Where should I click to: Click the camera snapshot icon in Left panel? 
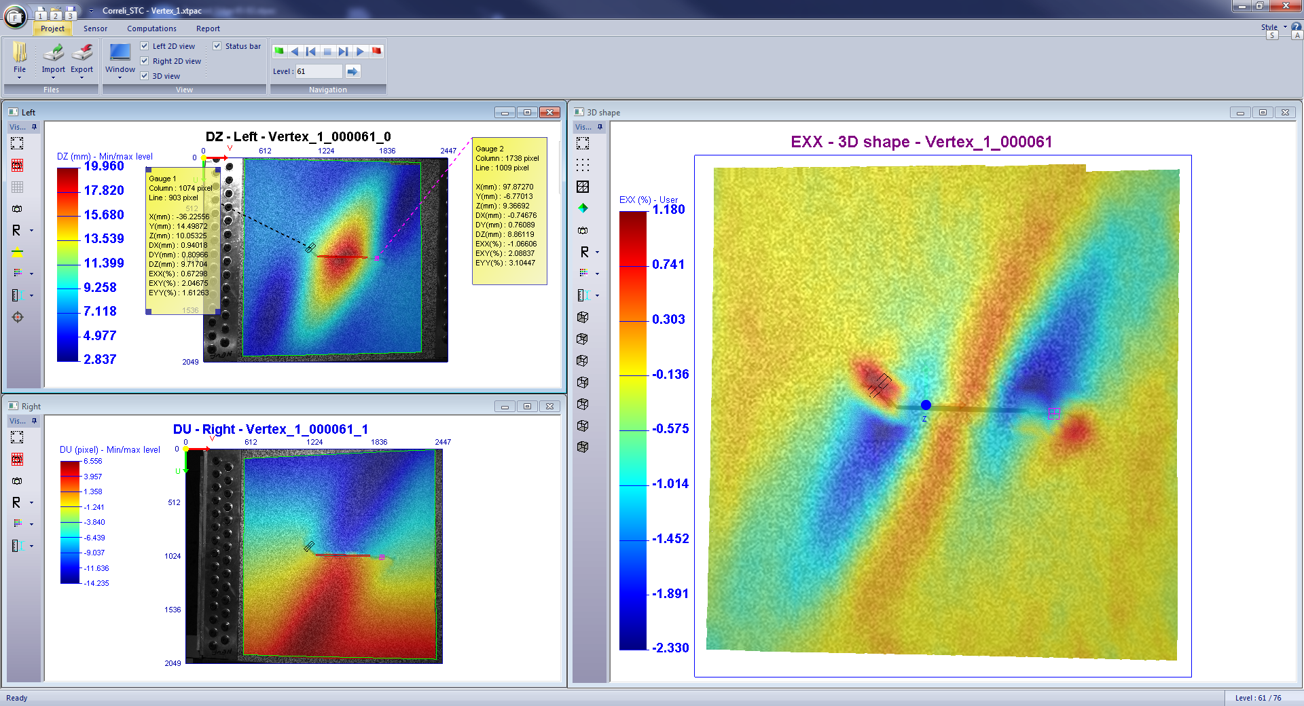[18, 208]
